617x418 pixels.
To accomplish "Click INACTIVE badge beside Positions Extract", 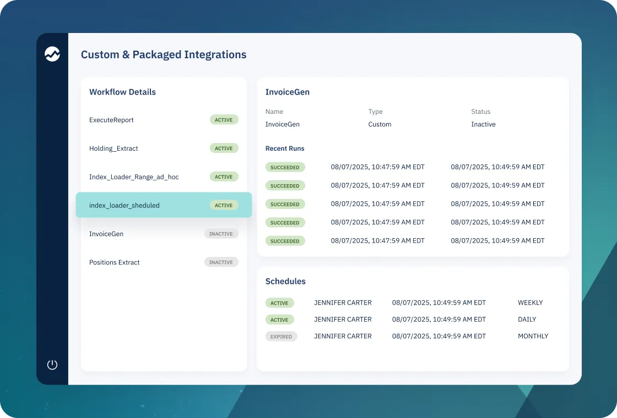I will click(221, 262).
